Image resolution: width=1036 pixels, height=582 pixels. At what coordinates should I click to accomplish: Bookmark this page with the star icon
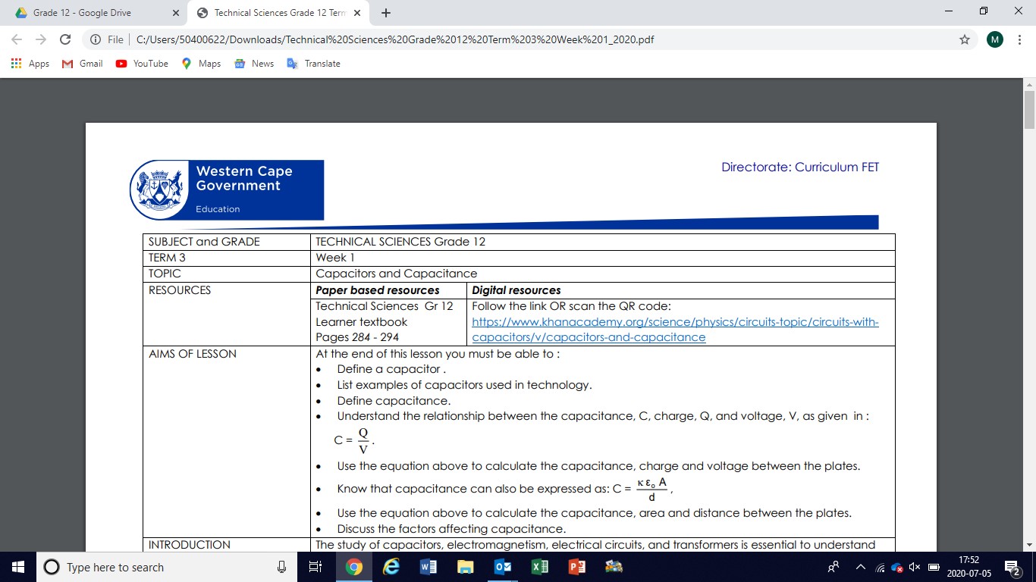coord(965,39)
